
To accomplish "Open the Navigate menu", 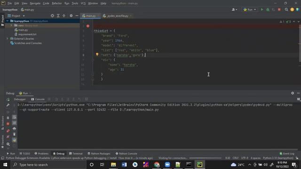I will click(x=35, y=3).
